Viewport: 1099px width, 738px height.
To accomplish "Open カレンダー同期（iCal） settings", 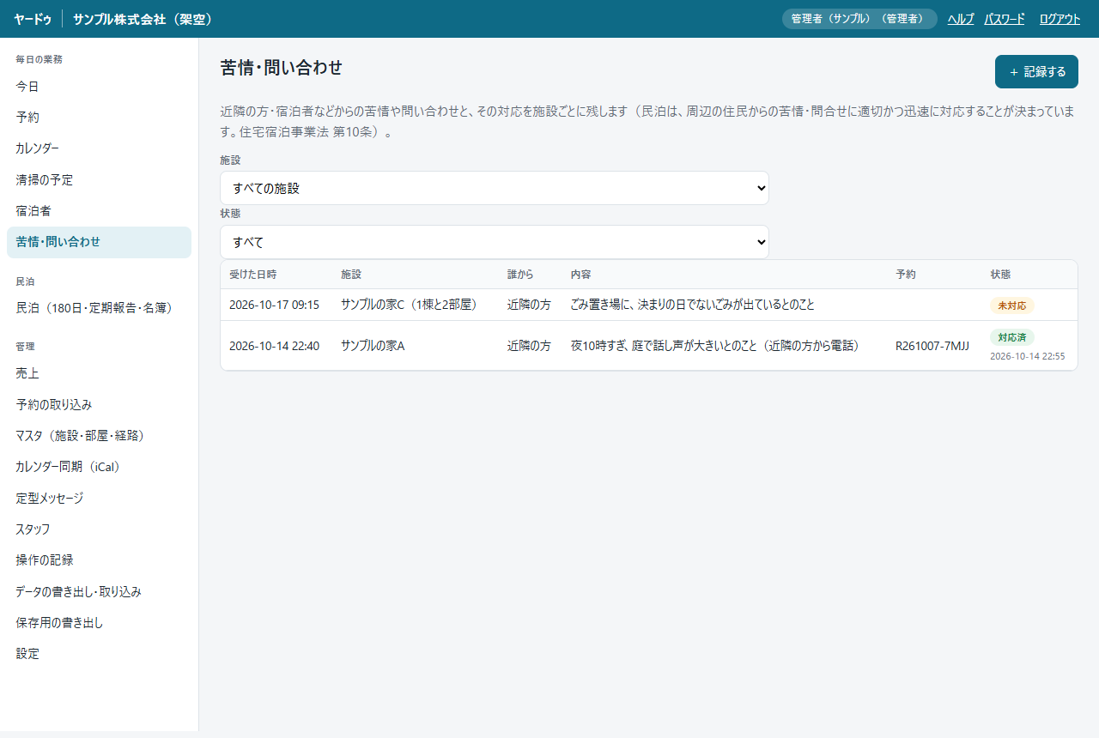I will click(99, 467).
